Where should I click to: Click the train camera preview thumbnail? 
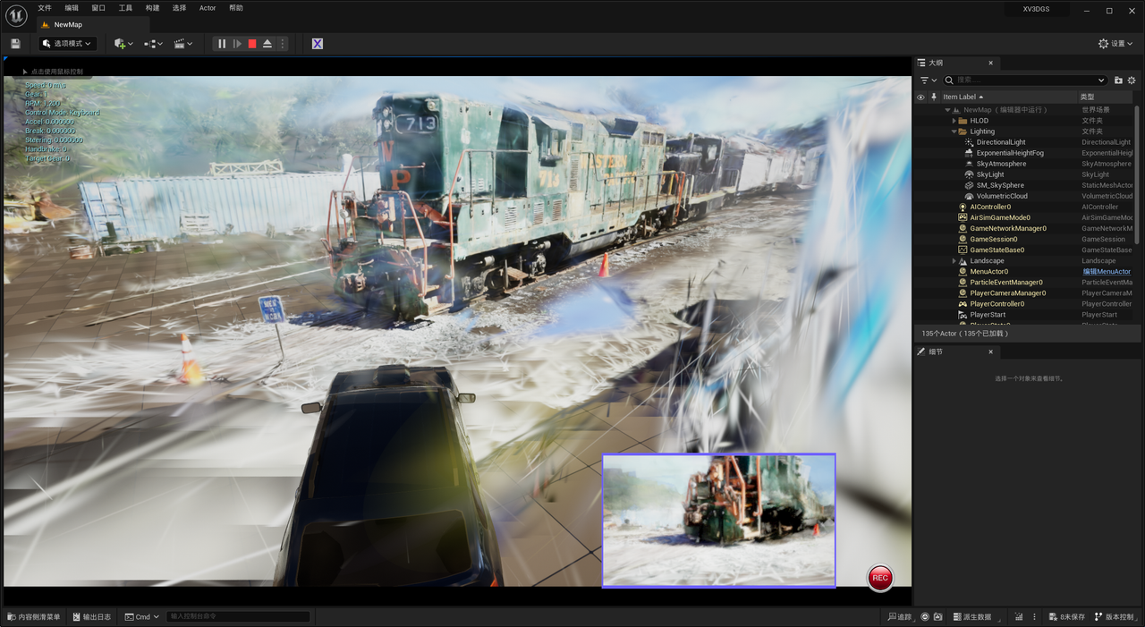[x=718, y=520]
